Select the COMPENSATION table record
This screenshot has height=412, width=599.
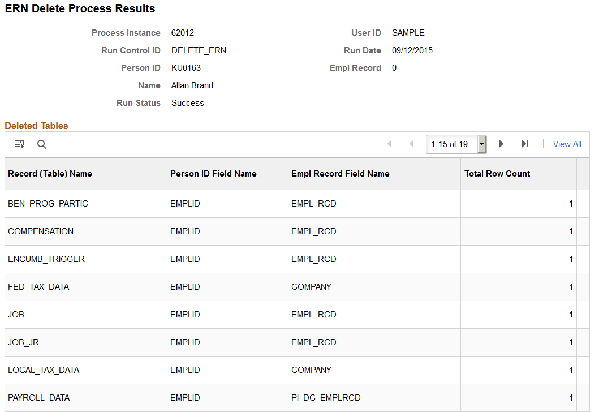[40, 231]
